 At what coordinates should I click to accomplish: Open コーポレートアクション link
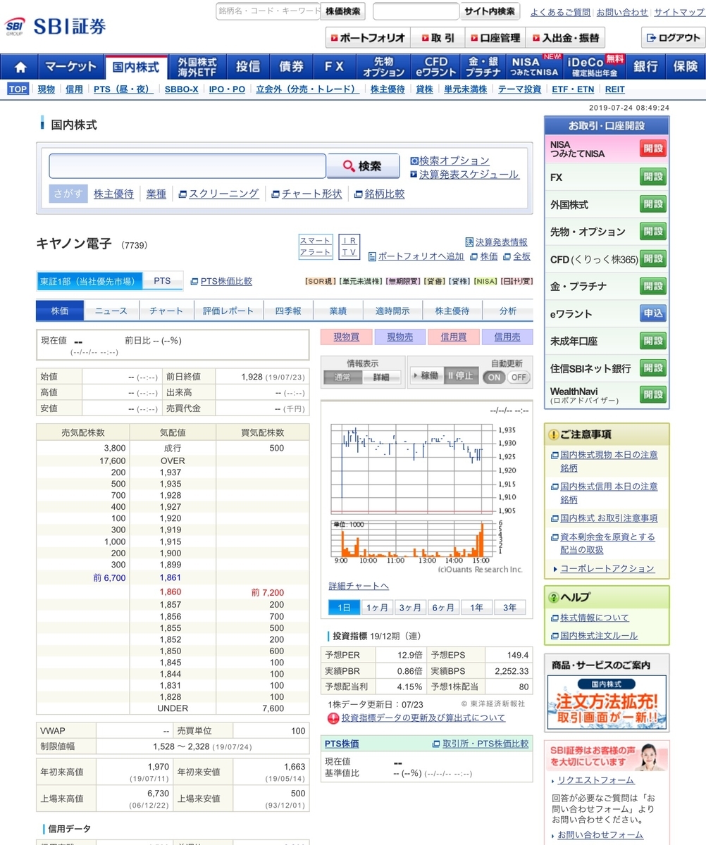(607, 568)
